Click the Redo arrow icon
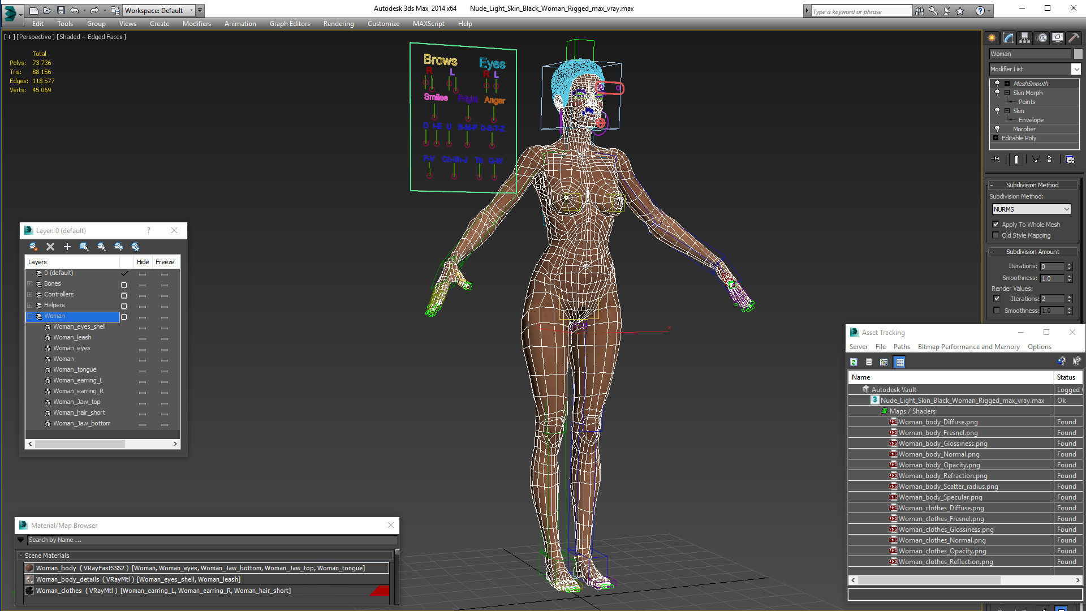Image resolution: width=1086 pixels, height=611 pixels. point(94,10)
